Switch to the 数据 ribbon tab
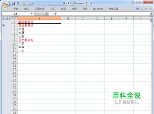Viewport: 154px width, 114px height. (63, 9)
